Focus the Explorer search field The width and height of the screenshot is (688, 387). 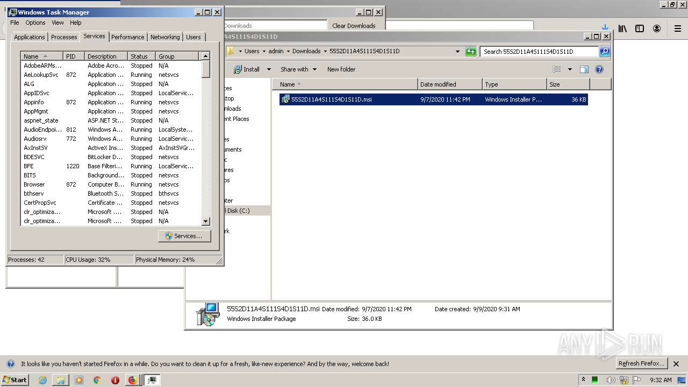(539, 52)
